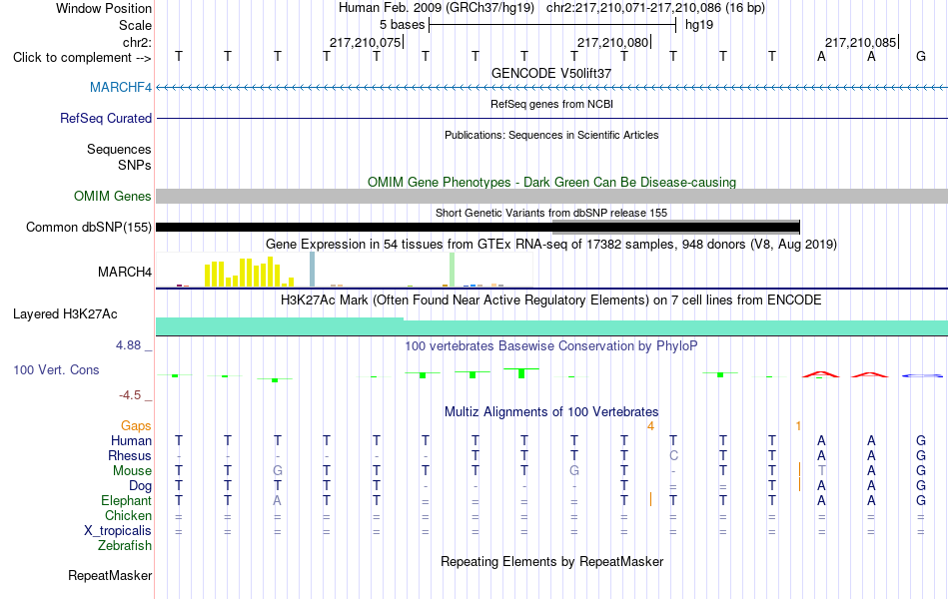949x599 pixels.
Task: Select the Human alignment row label
Action: click(x=131, y=440)
